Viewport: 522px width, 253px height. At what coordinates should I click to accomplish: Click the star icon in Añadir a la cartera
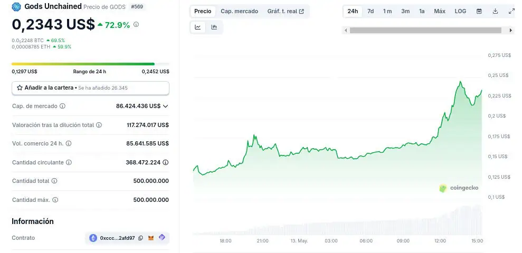(20, 88)
